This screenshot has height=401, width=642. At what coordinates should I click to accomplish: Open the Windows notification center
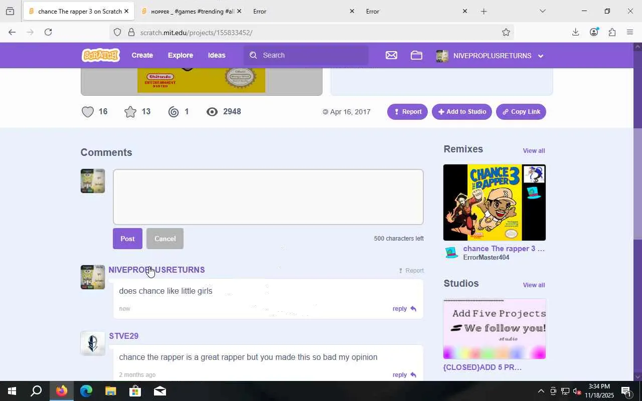pos(626,391)
